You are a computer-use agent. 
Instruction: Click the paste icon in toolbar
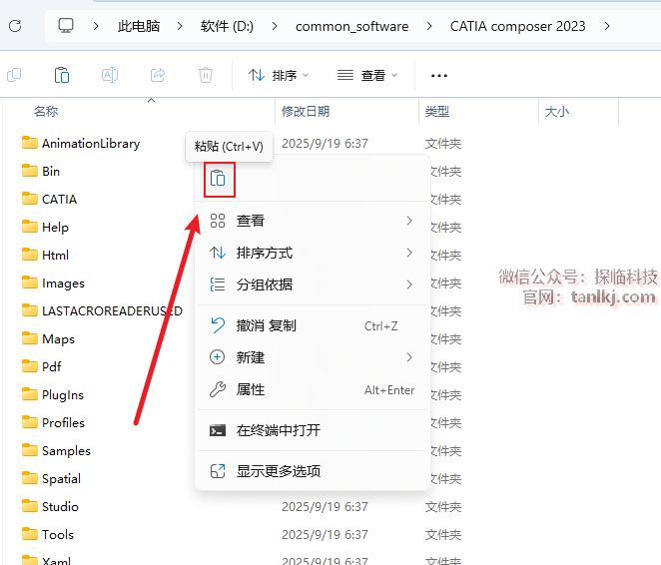coord(62,75)
